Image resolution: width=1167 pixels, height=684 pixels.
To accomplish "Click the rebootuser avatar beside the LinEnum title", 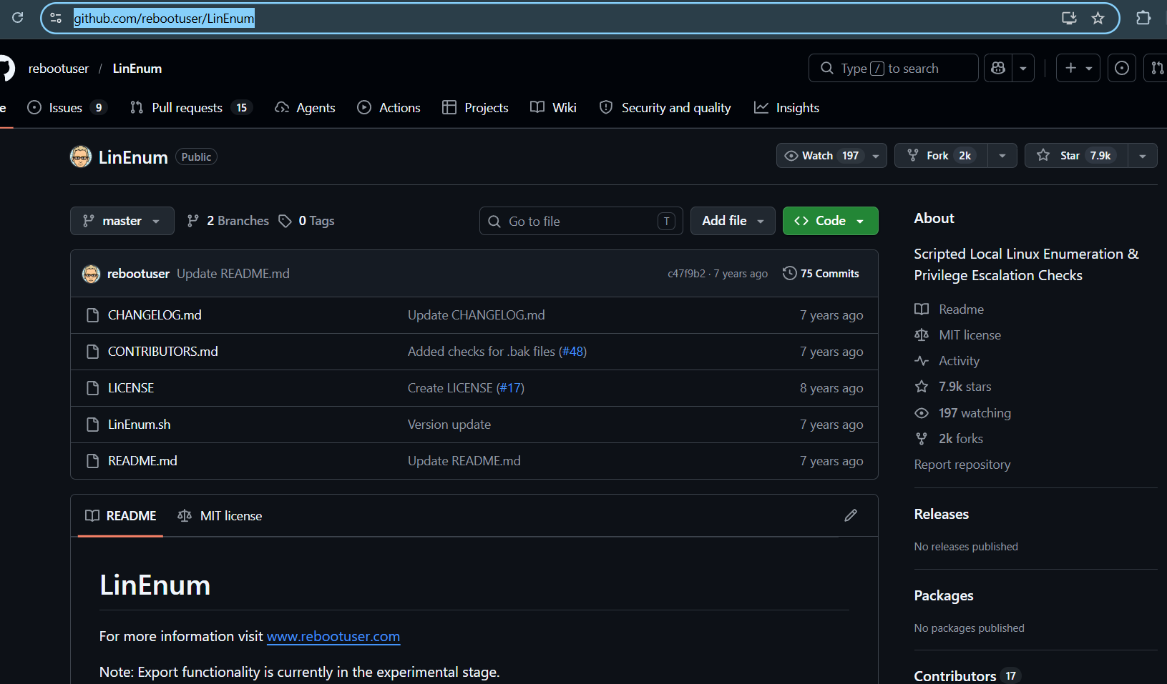I will [x=81, y=157].
